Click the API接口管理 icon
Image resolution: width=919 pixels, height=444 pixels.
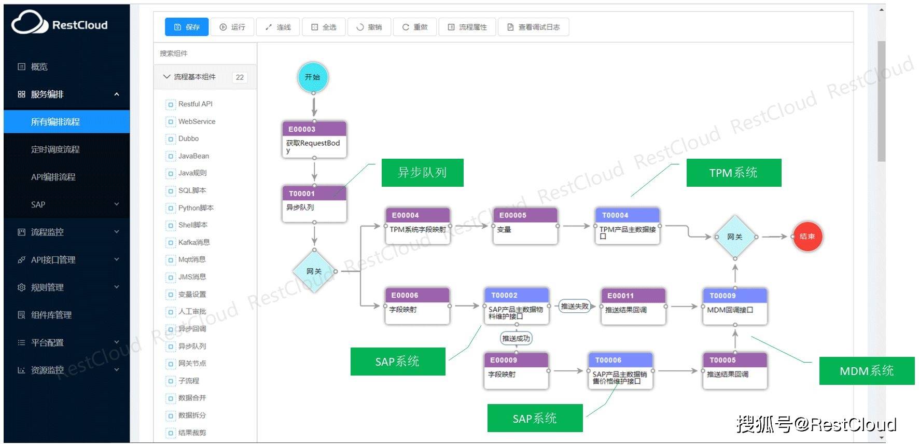pyautogui.click(x=21, y=259)
